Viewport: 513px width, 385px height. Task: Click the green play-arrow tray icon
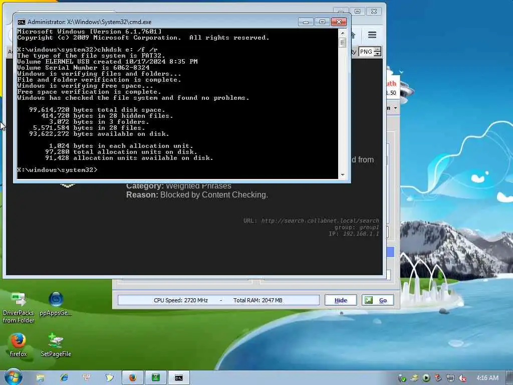coord(426,378)
